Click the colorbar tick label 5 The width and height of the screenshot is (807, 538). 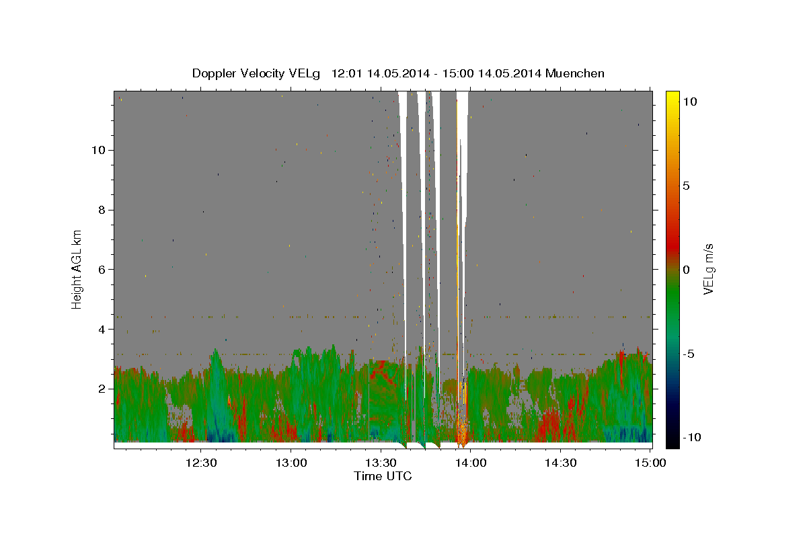pyautogui.click(x=686, y=186)
